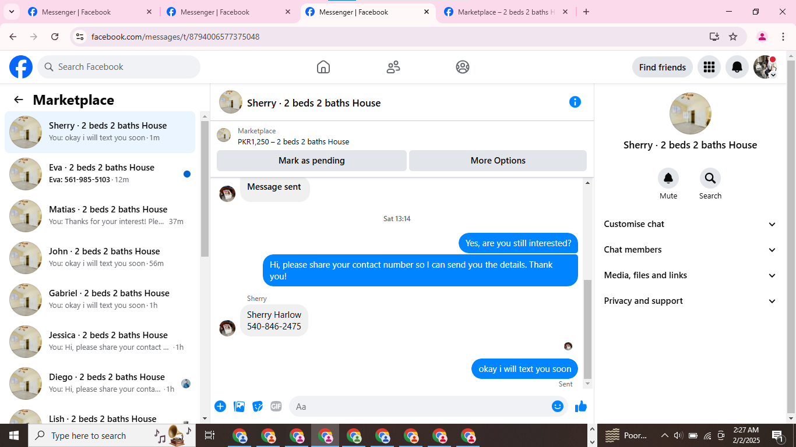Viewport: 796px width, 447px height.
Task: Switch to Marketplace 2 beds 2 baths tab
Action: 506,12
